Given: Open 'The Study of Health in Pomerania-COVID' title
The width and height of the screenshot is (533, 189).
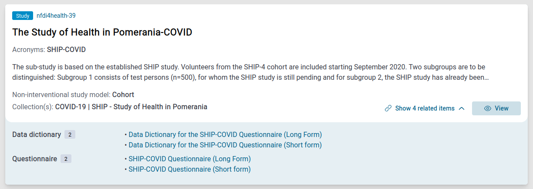Looking at the screenshot, I should (x=102, y=33).
